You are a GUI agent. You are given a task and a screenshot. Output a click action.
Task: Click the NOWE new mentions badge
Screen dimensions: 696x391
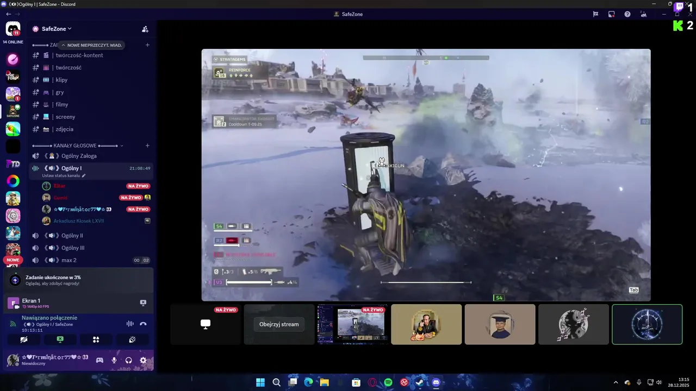13,260
